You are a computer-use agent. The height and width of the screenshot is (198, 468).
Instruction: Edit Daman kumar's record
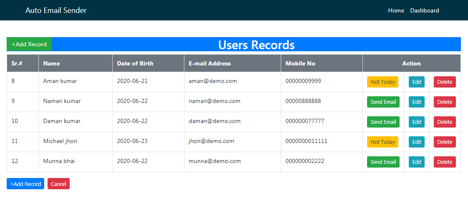pyautogui.click(x=416, y=122)
